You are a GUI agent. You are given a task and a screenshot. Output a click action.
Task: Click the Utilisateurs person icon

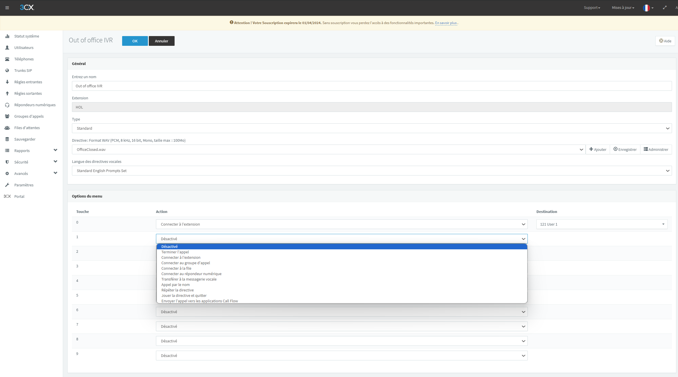pyautogui.click(x=7, y=48)
